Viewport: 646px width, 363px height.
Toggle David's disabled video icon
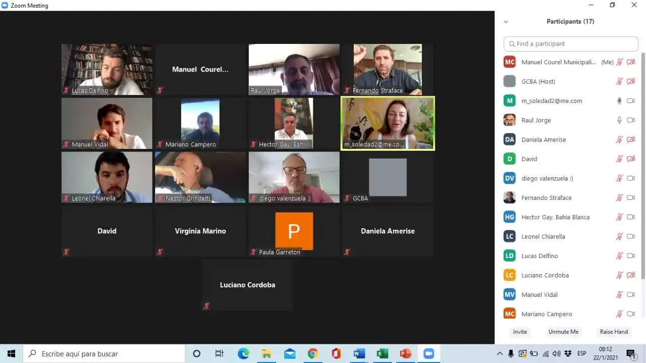pos(630,159)
